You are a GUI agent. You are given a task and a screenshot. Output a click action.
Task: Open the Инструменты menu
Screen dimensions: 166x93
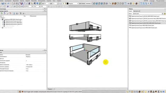coord(41,1)
